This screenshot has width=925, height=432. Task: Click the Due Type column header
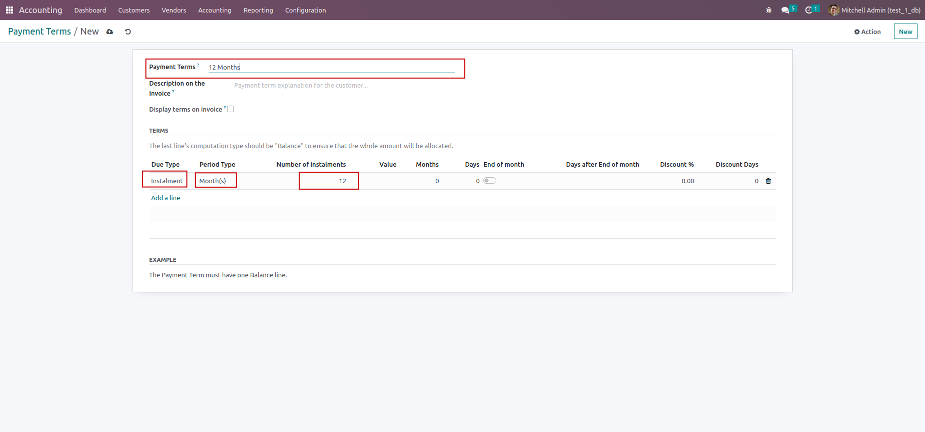tap(166, 165)
